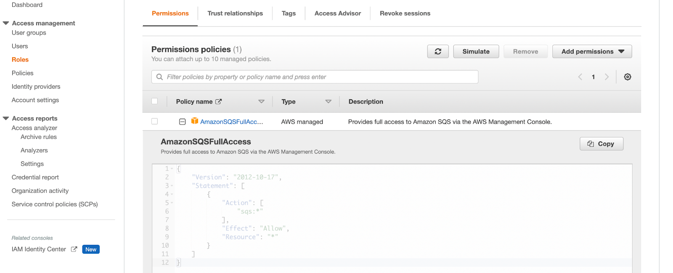Screen dimensions: 673x273
Task: Copy the policy JSON with Copy button
Action: tap(601, 144)
